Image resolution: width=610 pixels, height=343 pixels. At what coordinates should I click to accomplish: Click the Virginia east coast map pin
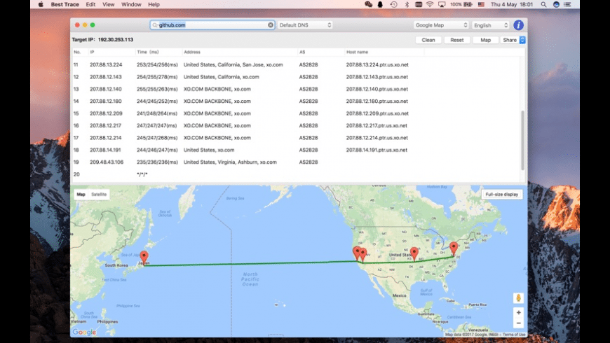[454, 248]
